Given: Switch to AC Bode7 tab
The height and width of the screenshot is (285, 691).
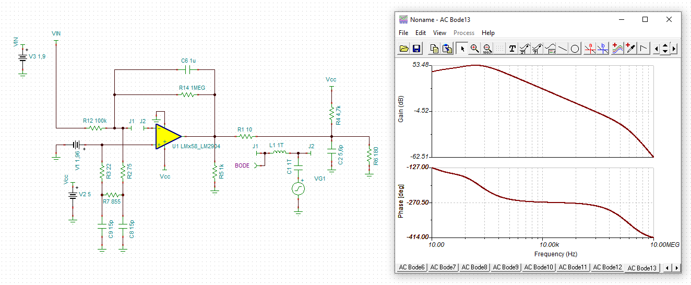Looking at the screenshot, I should click(444, 267).
